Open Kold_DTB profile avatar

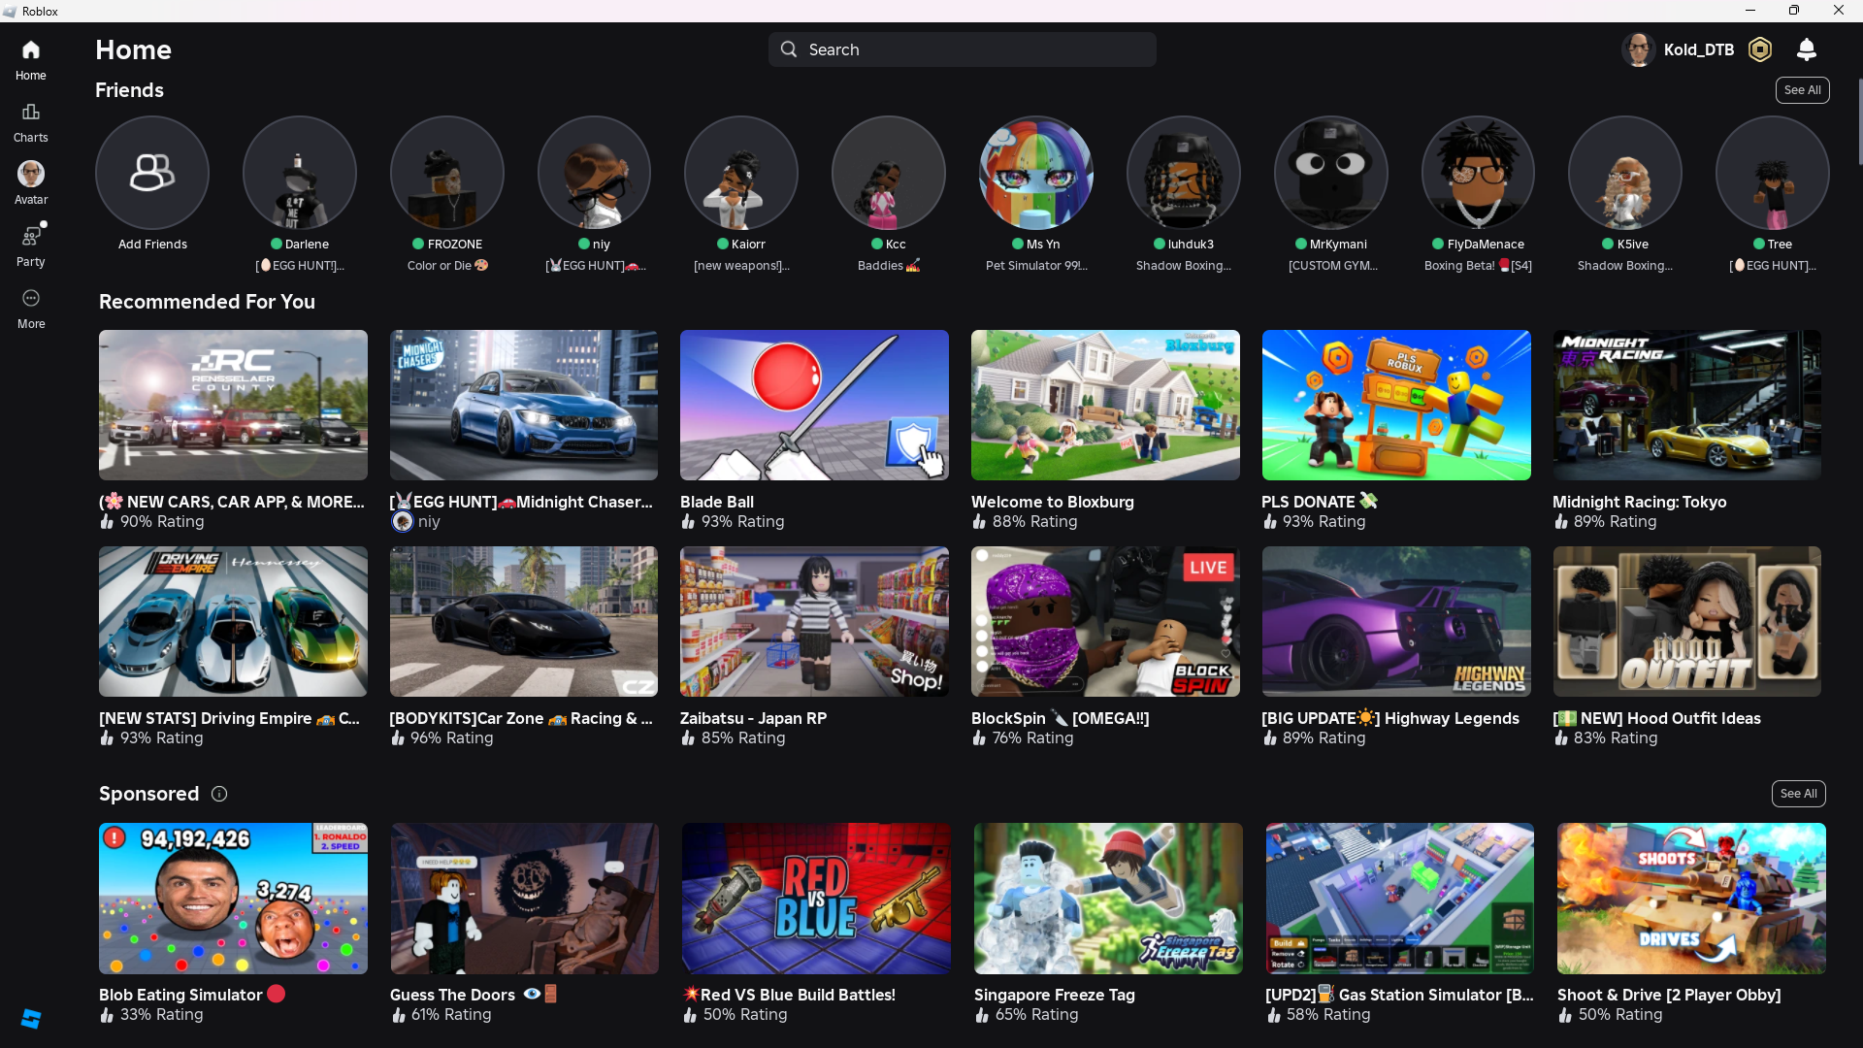1639,49
